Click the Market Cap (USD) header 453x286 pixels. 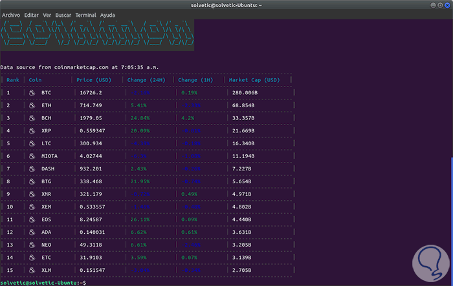click(254, 80)
